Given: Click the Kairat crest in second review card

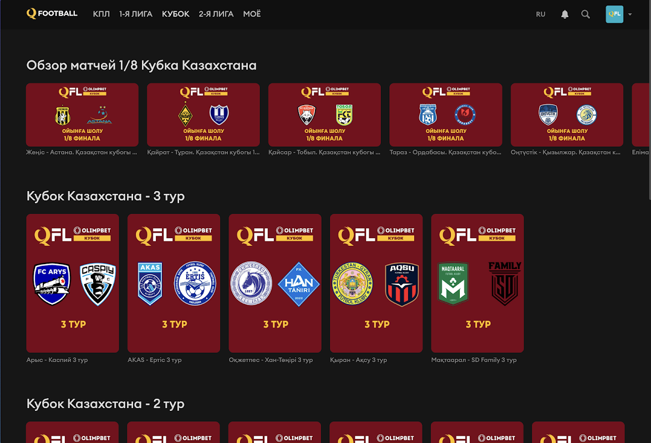Looking at the screenshot, I should click(185, 115).
